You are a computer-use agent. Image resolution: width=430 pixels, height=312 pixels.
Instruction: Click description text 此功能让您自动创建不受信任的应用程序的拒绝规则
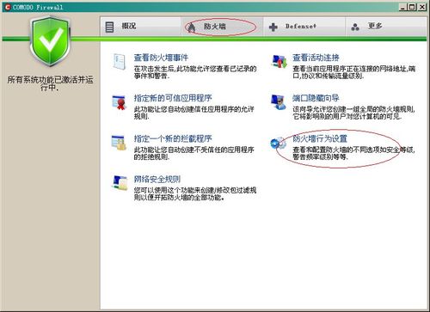[x=193, y=153]
